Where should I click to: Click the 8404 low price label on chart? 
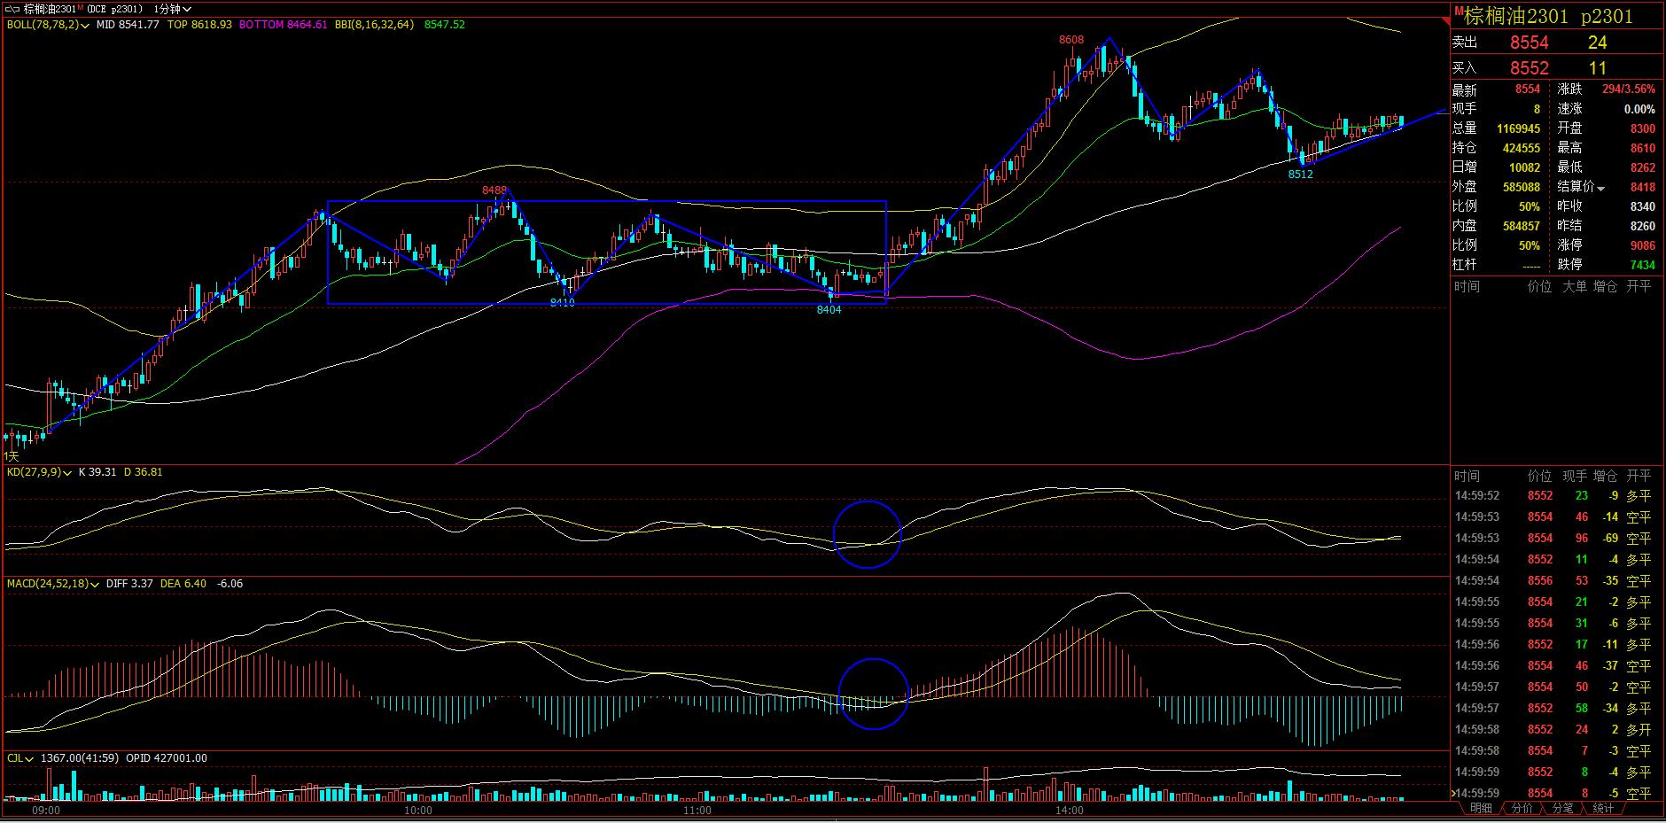pyautogui.click(x=829, y=310)
